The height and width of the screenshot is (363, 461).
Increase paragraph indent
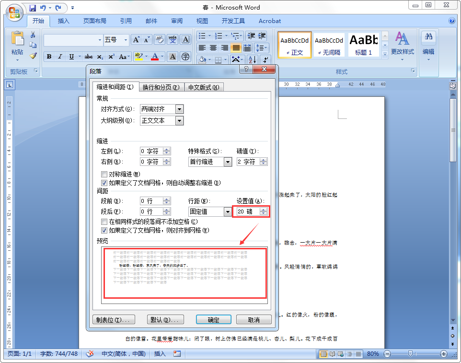point(262,36)
